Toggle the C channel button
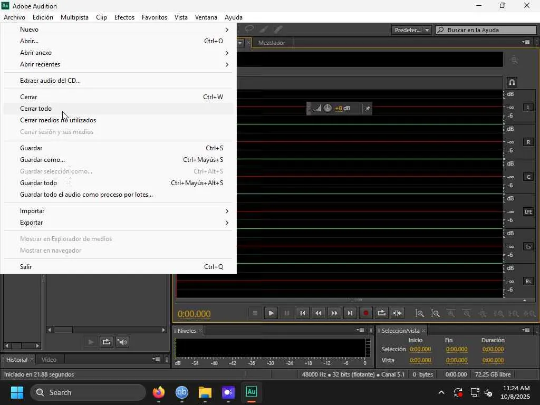 point(528,177)
